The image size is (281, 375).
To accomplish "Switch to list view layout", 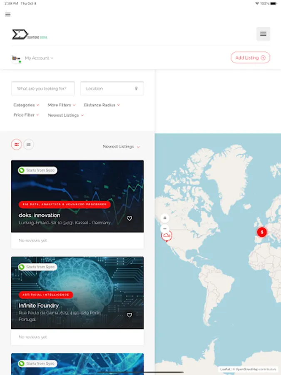I will click(28, 145).
